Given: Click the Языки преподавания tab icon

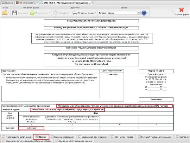Looking at the screenshot, I should point(52,137).
